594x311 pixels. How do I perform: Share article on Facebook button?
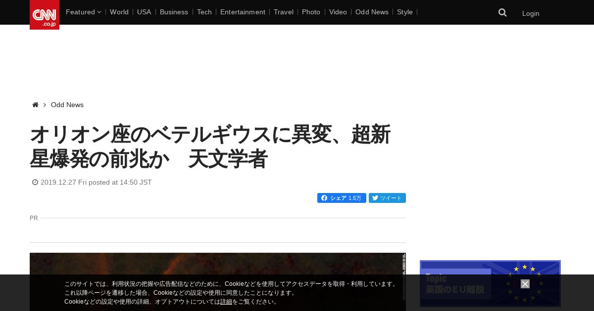pos(342,198)
